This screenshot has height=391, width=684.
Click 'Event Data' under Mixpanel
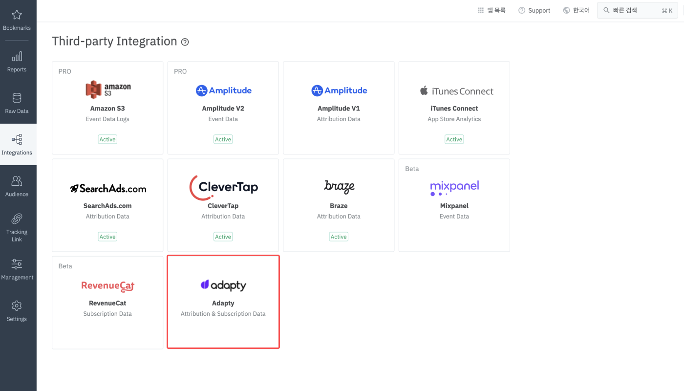click(x=454, y=216)
